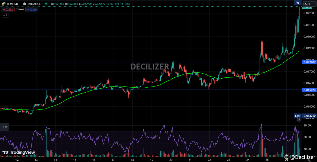Click date 15 on the time axis

pos(75,160)
